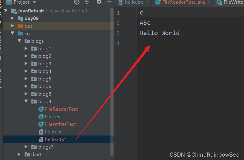Expand the blog1 package
Viewport: 244px width, 160px height.
tap(26, 48)
